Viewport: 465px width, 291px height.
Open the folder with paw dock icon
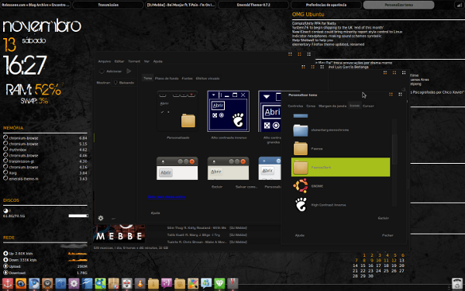tap(180, 283)
